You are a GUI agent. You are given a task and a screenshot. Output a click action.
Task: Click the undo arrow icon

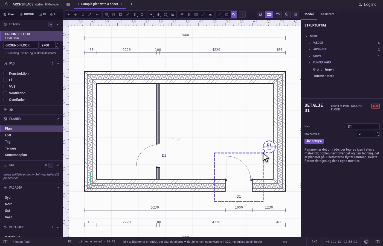(278, 14)
